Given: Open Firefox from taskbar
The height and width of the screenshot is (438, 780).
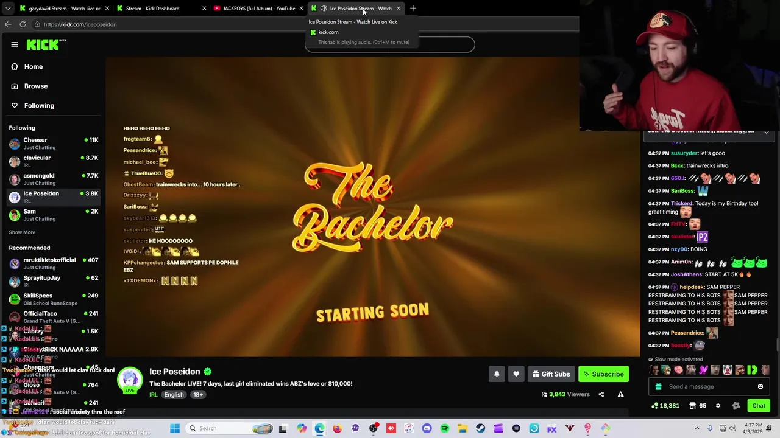Looking at the screenshot, I should click(337, 428).
